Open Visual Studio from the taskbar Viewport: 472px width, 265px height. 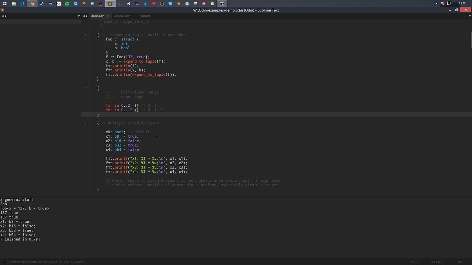[x=128, y=4]
